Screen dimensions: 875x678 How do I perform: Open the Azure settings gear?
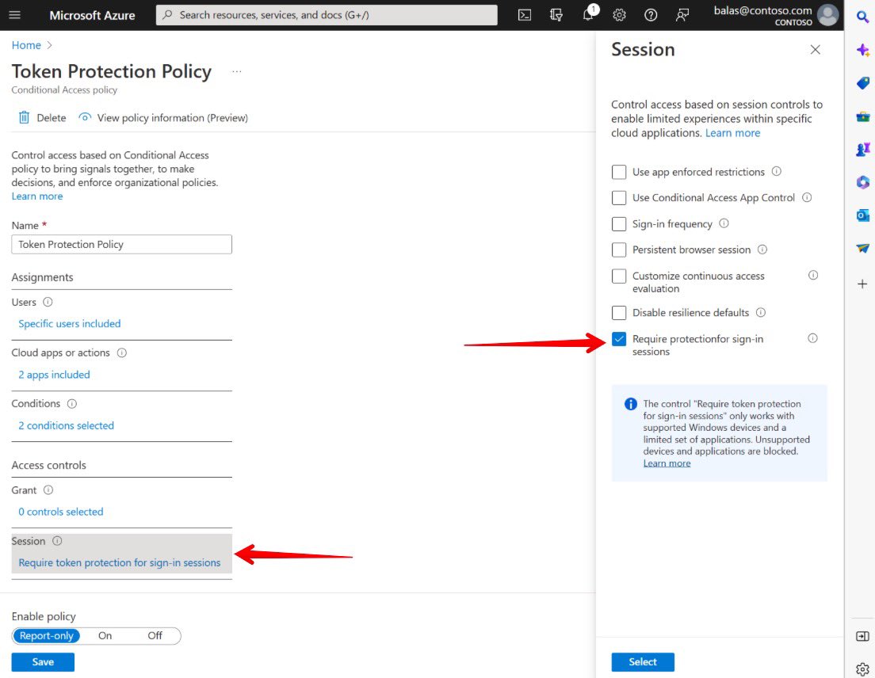coord(619,14)
